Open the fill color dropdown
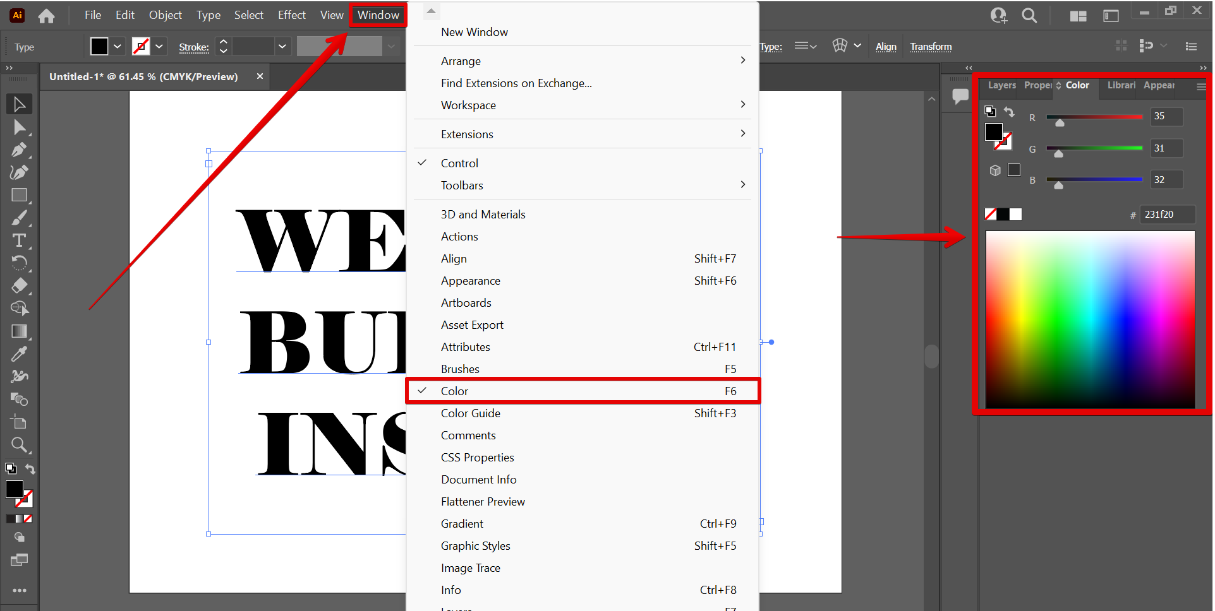Screen dimensions: 1215x611 [x=118, y=47]
